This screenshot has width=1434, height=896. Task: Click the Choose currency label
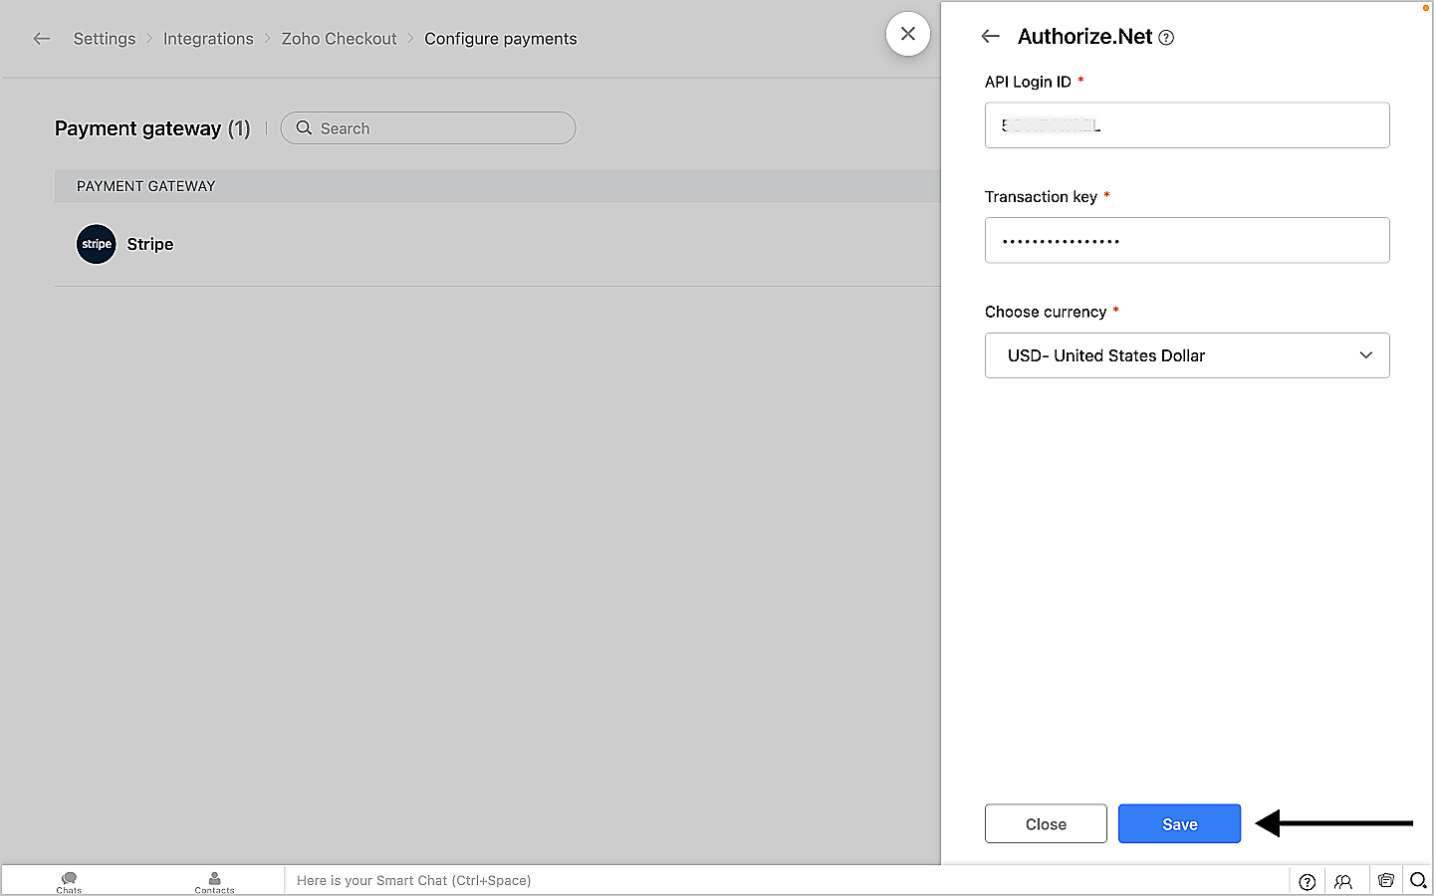1046,312
